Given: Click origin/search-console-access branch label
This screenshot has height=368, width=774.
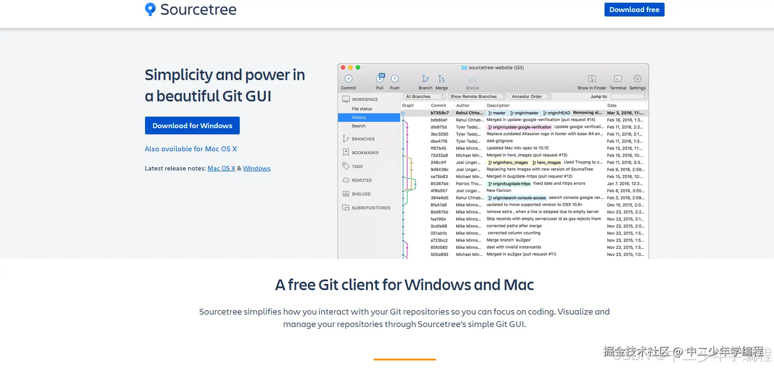Looking at the screenshot, I should pyautogui.click(x=517, y=198).
